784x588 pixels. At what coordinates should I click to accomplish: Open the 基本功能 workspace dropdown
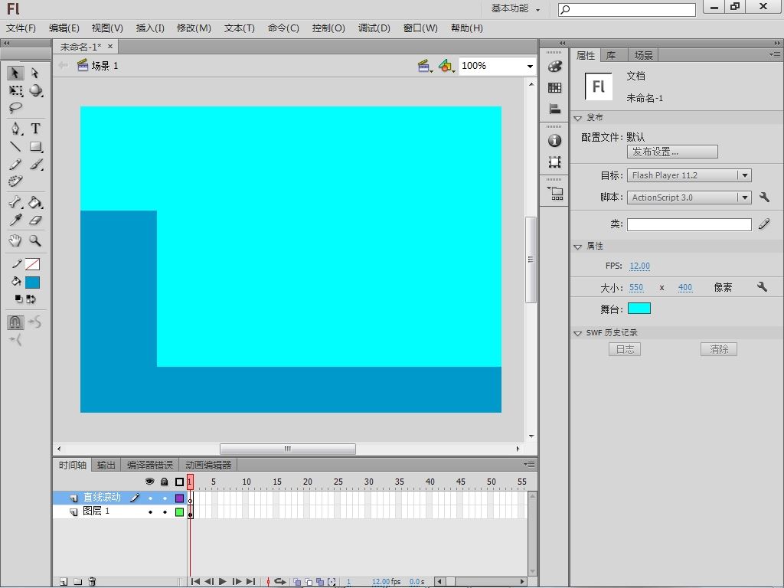pos(515,8)
